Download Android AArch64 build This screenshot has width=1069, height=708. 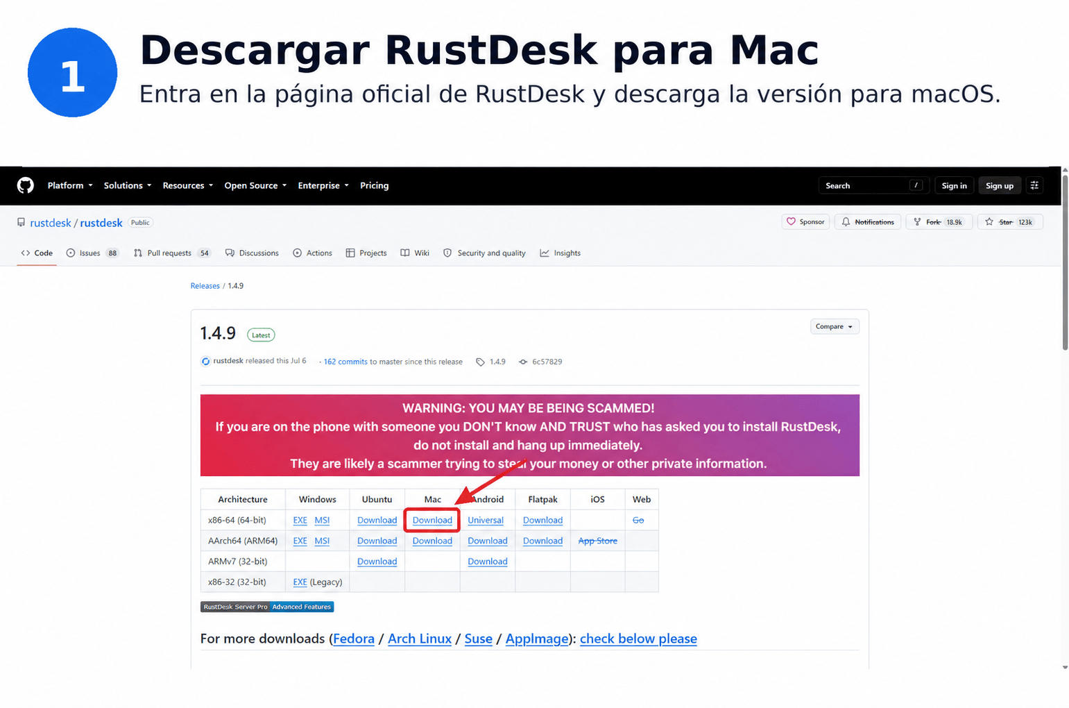488,541
